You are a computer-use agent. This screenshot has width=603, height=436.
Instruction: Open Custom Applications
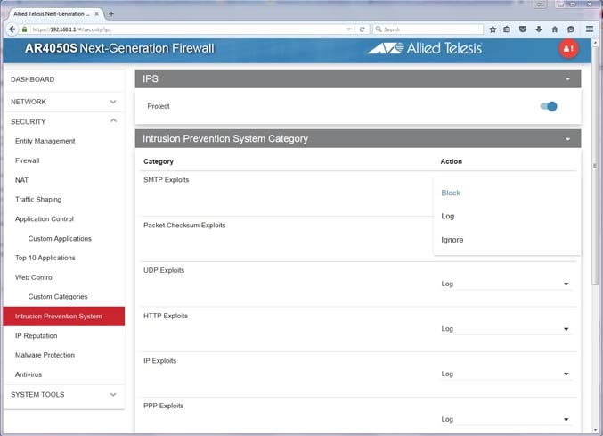click(x=60, y=239)
